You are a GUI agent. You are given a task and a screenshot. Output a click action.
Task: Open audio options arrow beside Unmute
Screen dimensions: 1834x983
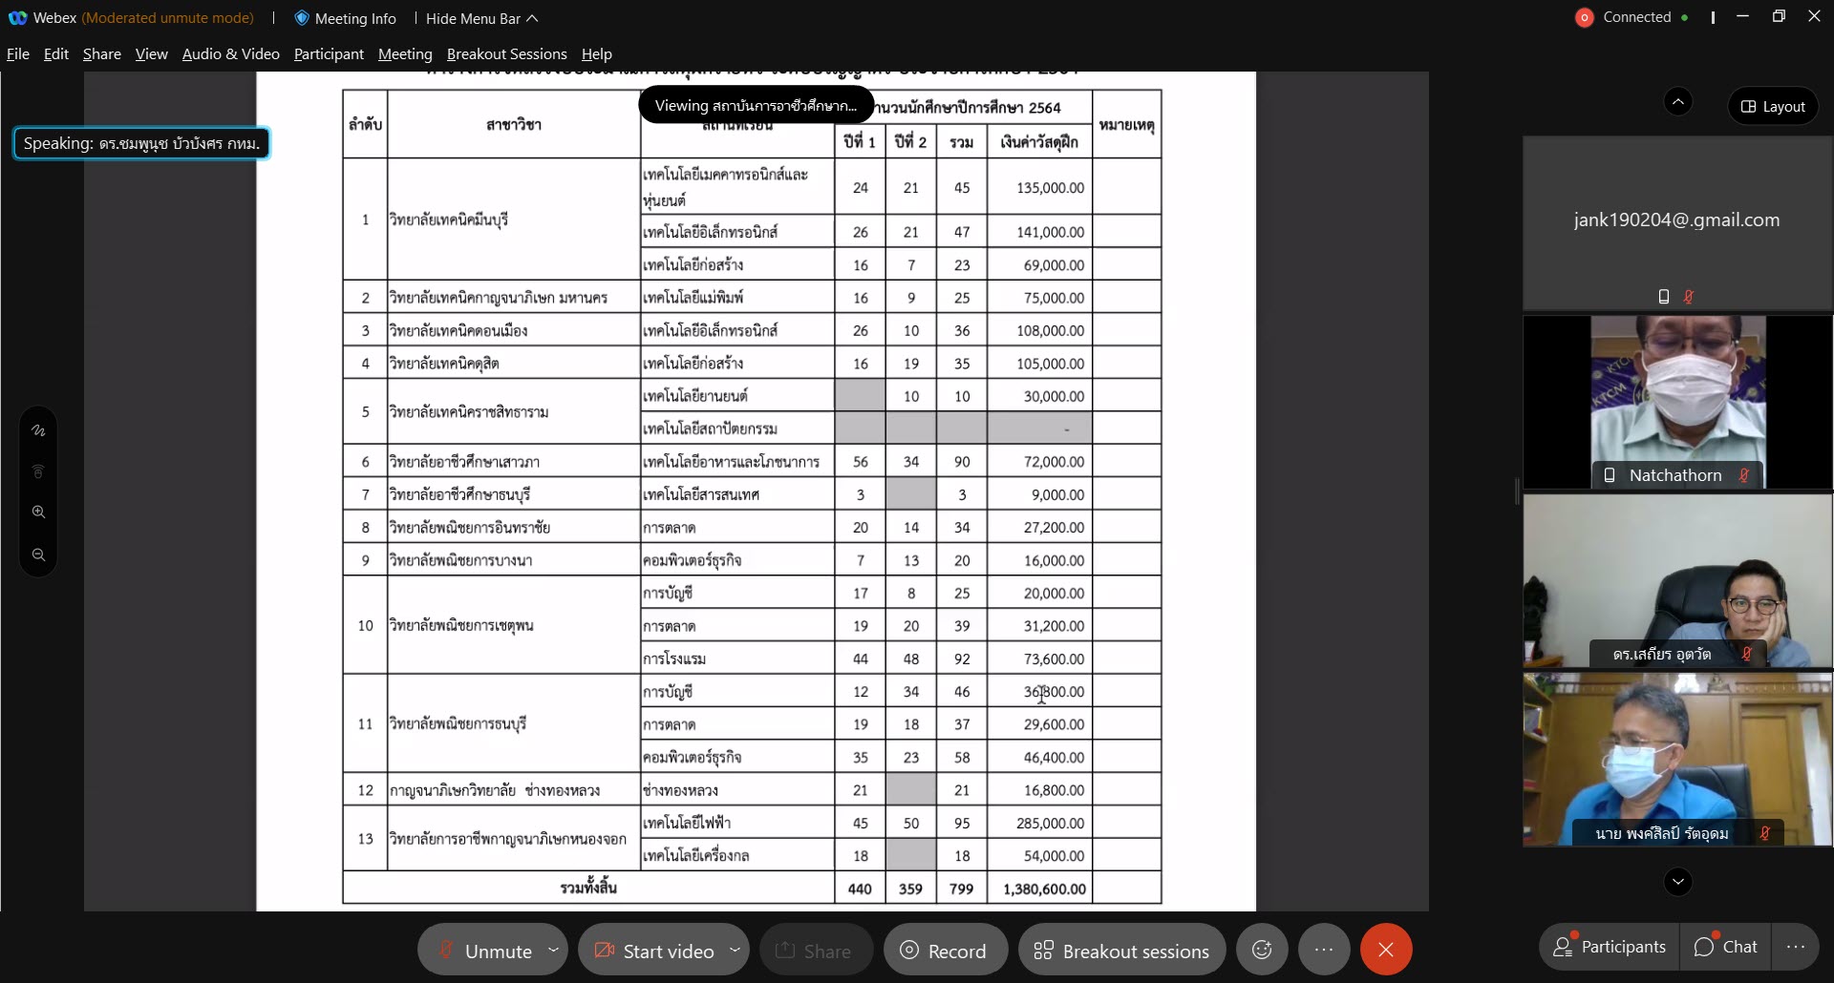coord(553,951)
